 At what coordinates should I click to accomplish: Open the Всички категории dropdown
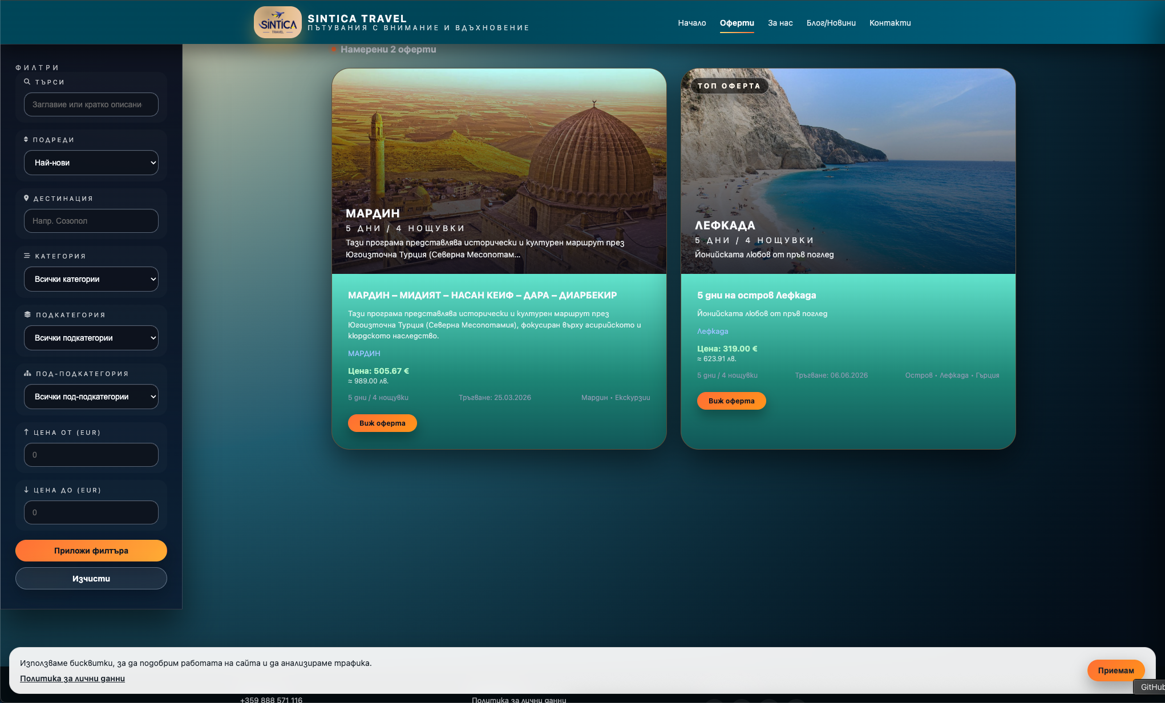91,279
